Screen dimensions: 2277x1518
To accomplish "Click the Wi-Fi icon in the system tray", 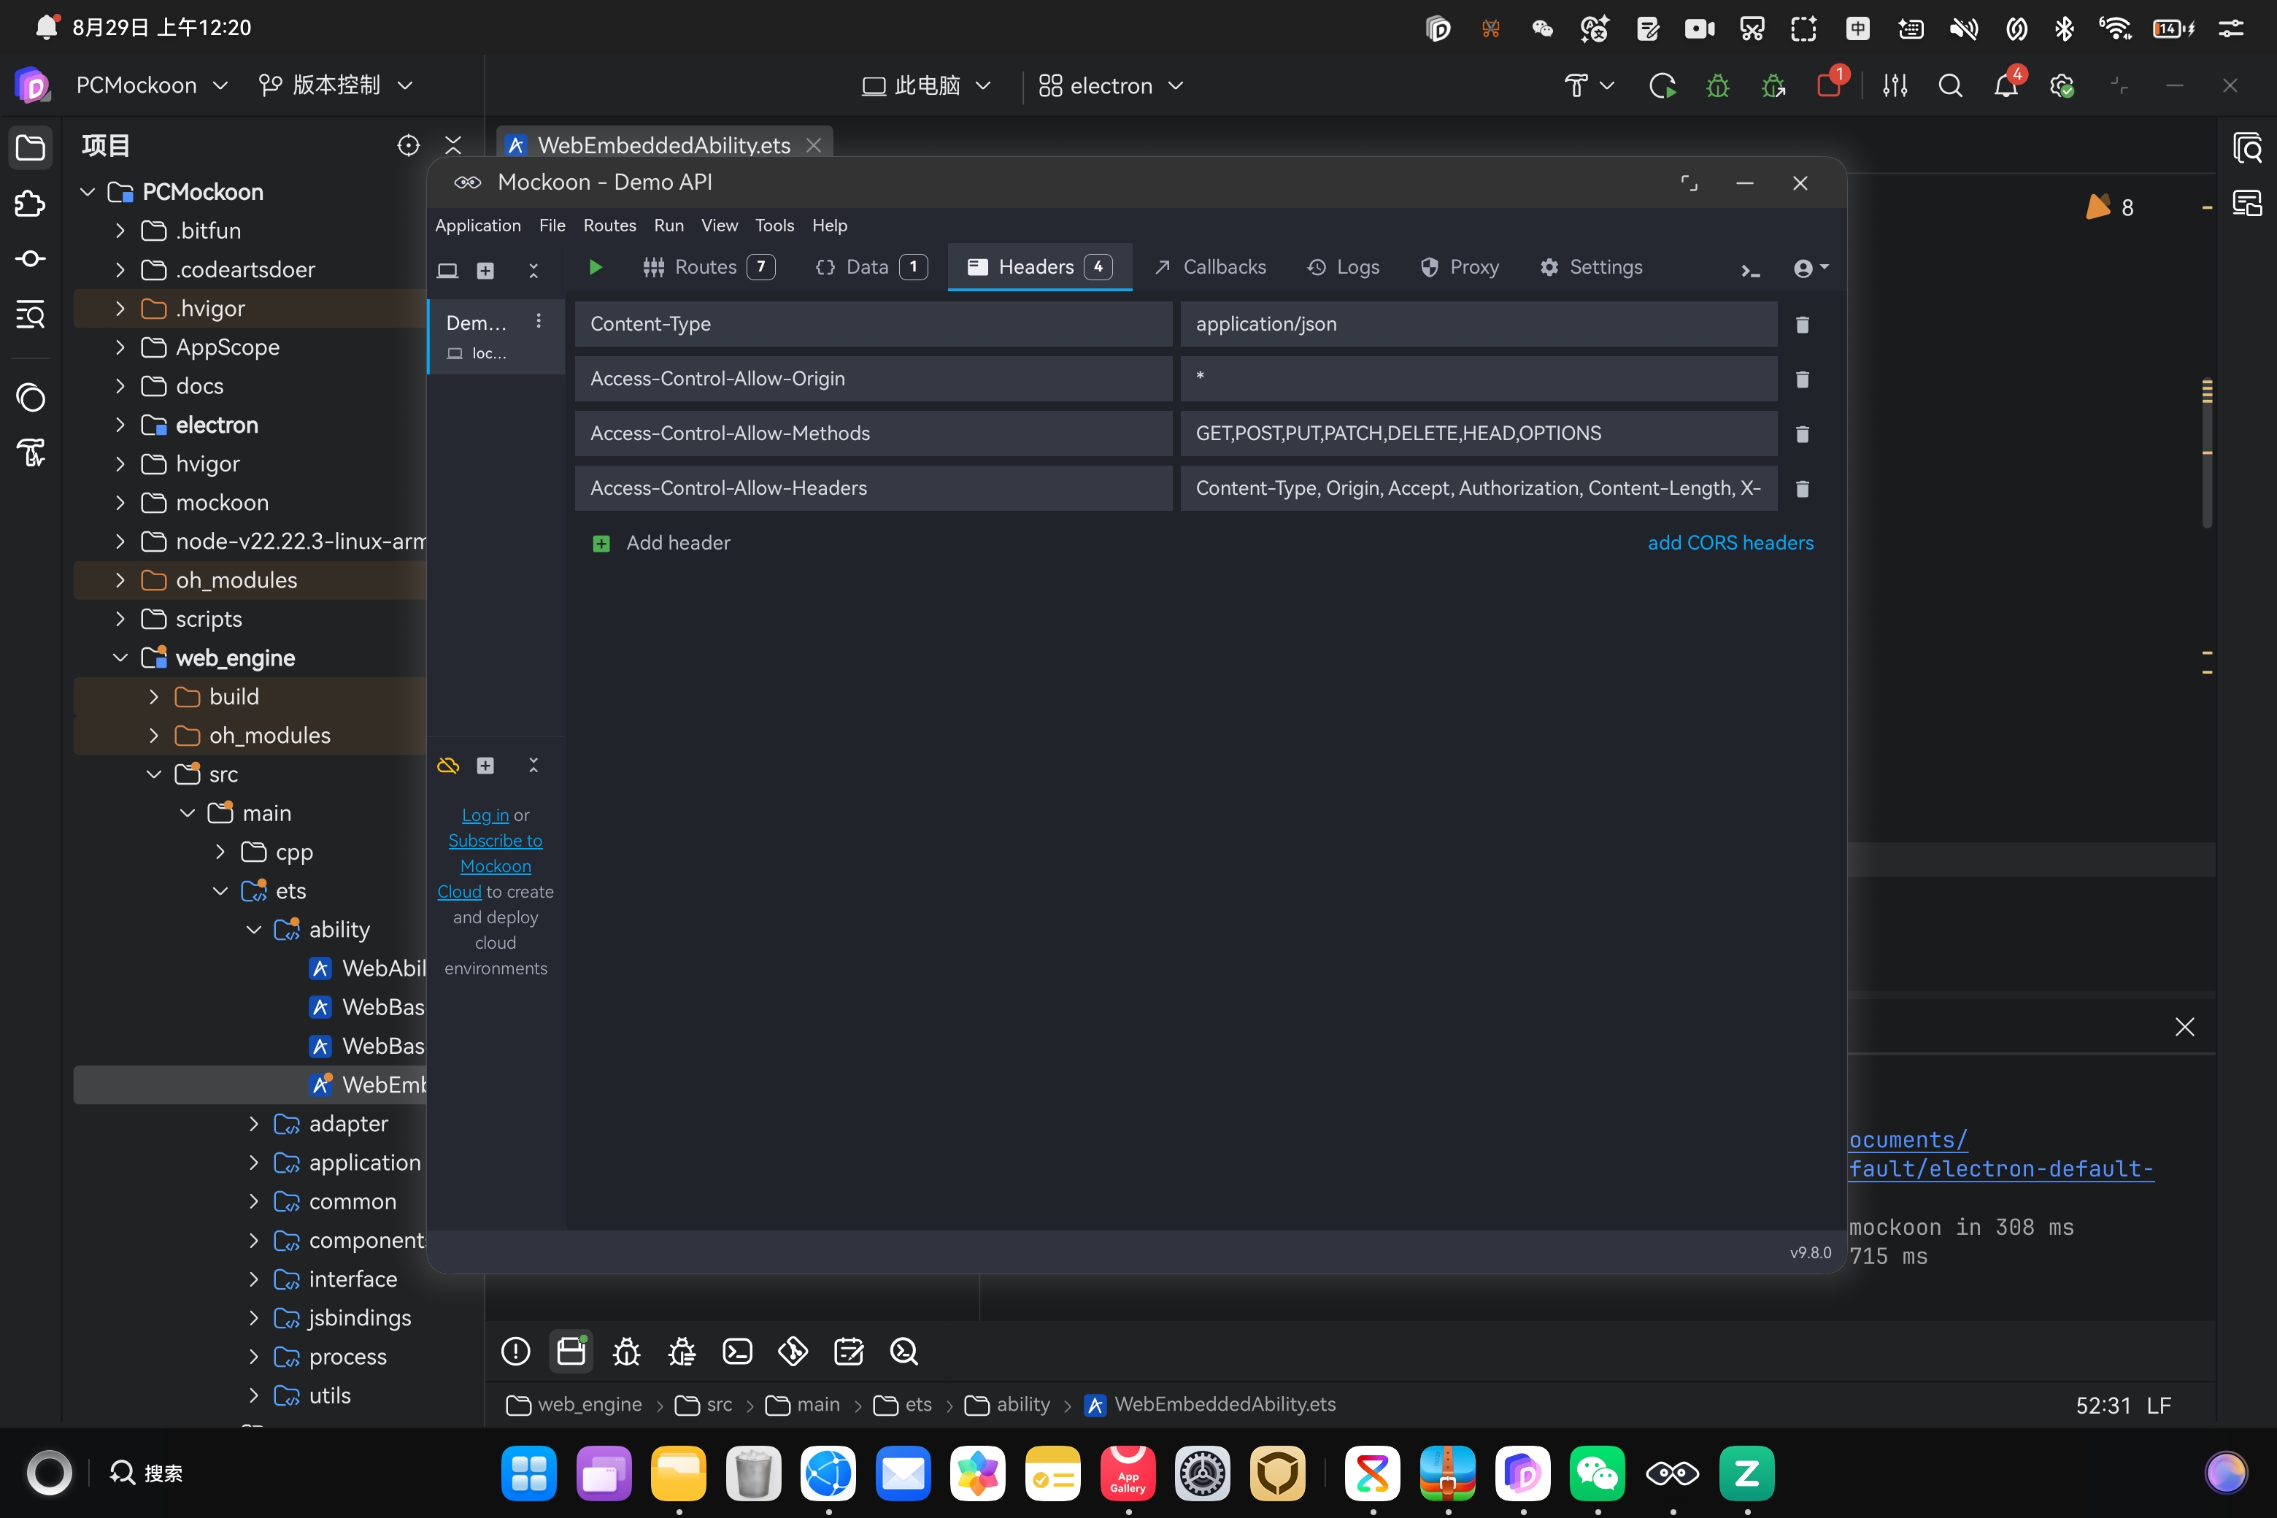I will pos(2115,28).
